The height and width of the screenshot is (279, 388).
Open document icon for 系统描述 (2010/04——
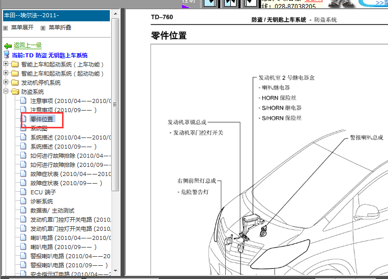(x=23, y=137)
